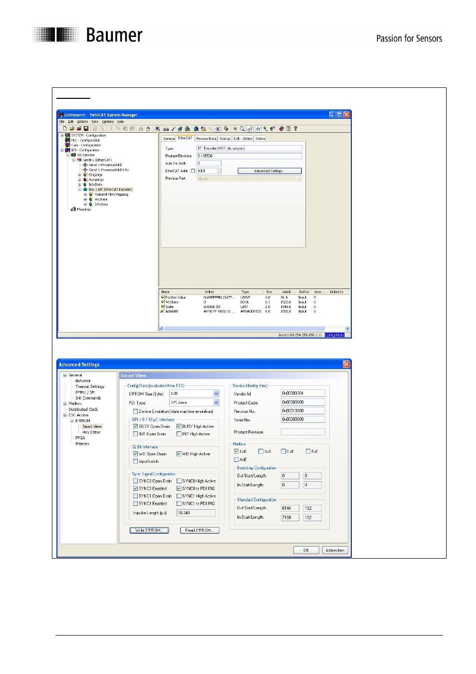
Task: Click Read EEPROM button
Action: tap(199, 530)
